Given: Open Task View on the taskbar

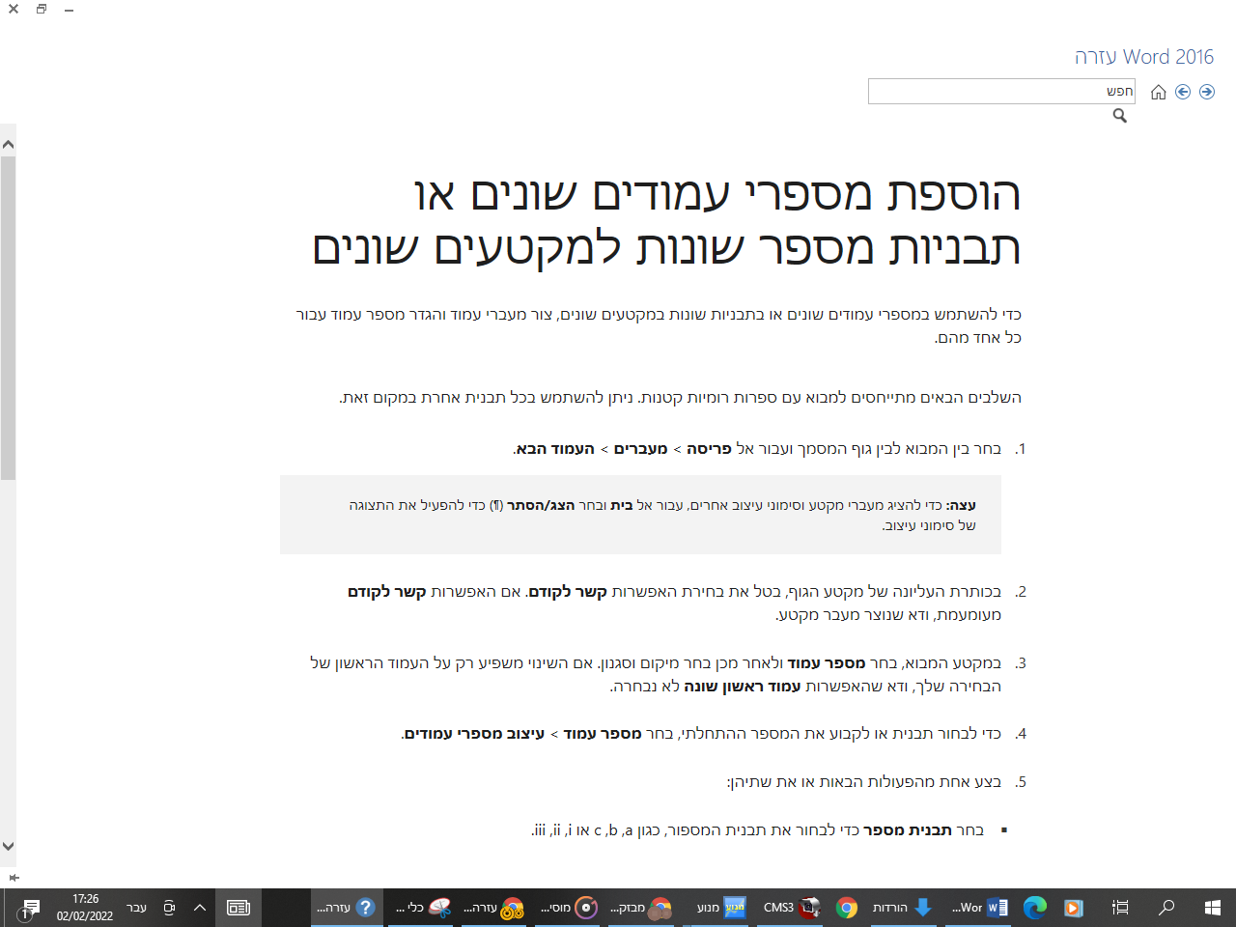Looking at the screenshot, I should 1120,908.
